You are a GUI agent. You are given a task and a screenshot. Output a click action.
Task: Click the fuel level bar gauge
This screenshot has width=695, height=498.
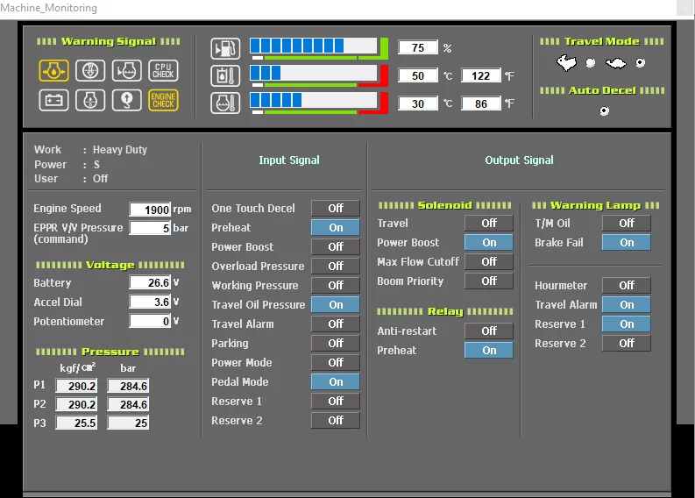pos(314,47)
